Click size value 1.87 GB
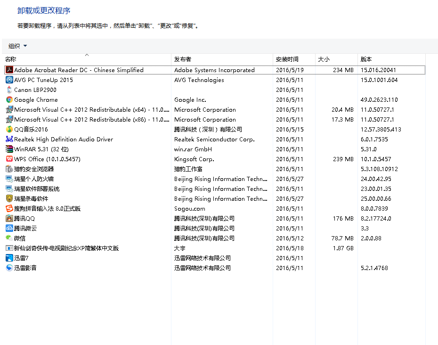Image resolution: width=438 pixels, height=345 pixels. [343, 248]
